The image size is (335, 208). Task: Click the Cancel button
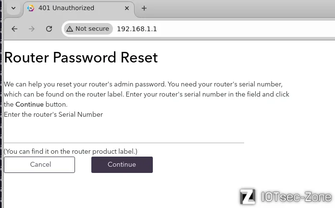coord(39,165)
